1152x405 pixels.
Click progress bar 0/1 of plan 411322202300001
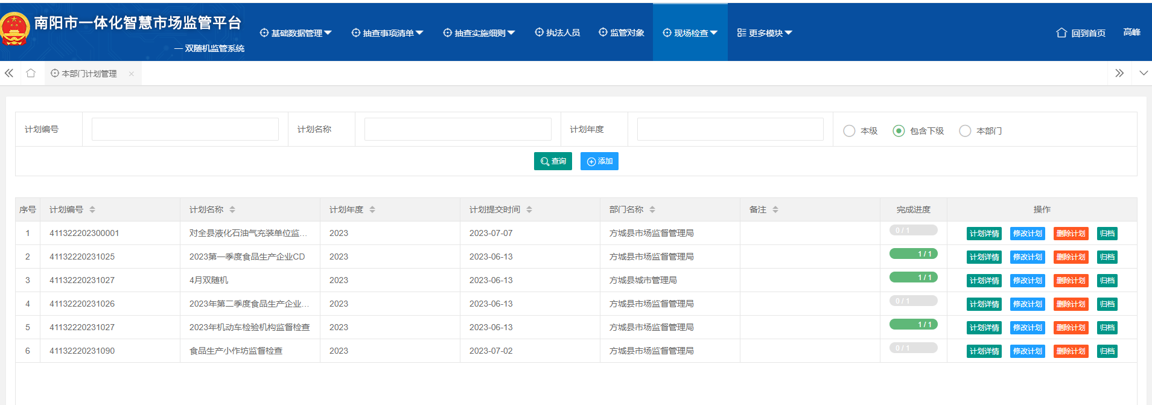914,230
